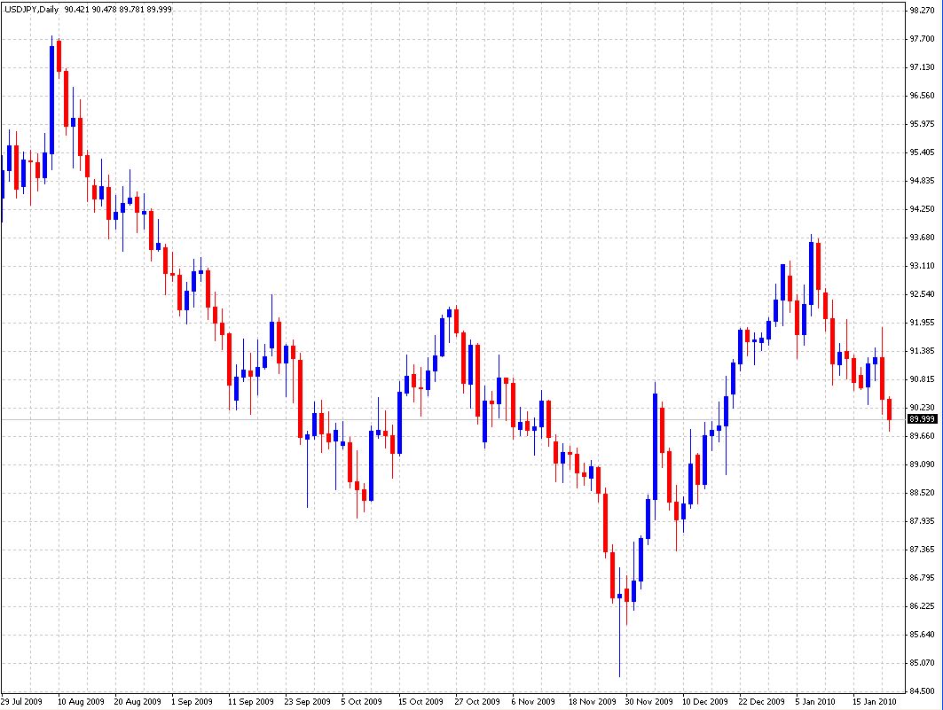Viewport: 943px width, 710px height.
Task: Click the 91.955 price level label
Action: [x=922, y=322]
